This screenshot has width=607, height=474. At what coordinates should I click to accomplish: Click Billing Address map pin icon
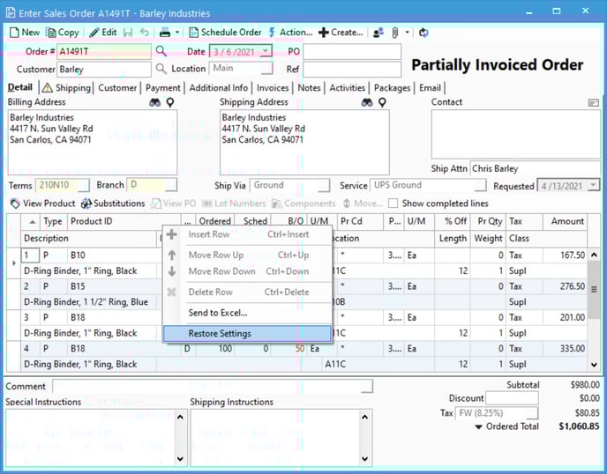coord(170,102)
